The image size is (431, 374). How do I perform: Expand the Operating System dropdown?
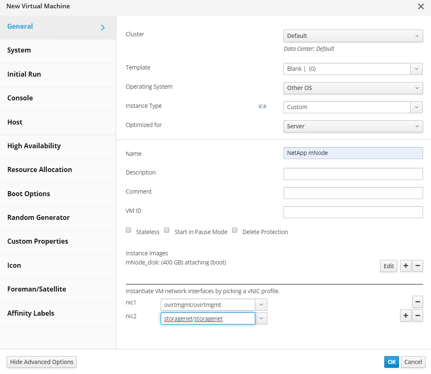tap(353, 88)
